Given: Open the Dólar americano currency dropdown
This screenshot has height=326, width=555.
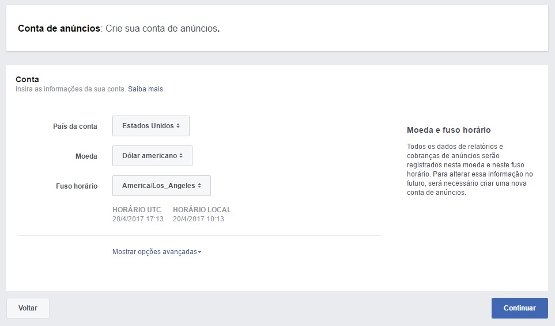Looking at the screenshot, I should pos(152,156).
